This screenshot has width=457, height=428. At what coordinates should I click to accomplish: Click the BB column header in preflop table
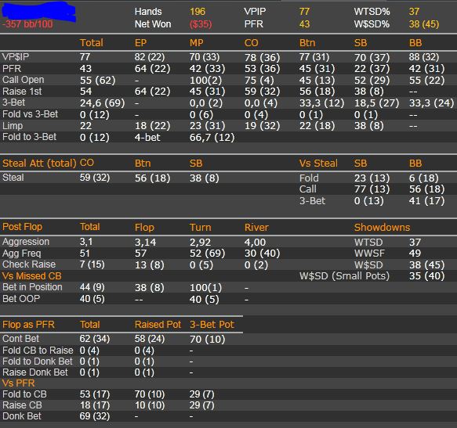(x=415, y=43)
